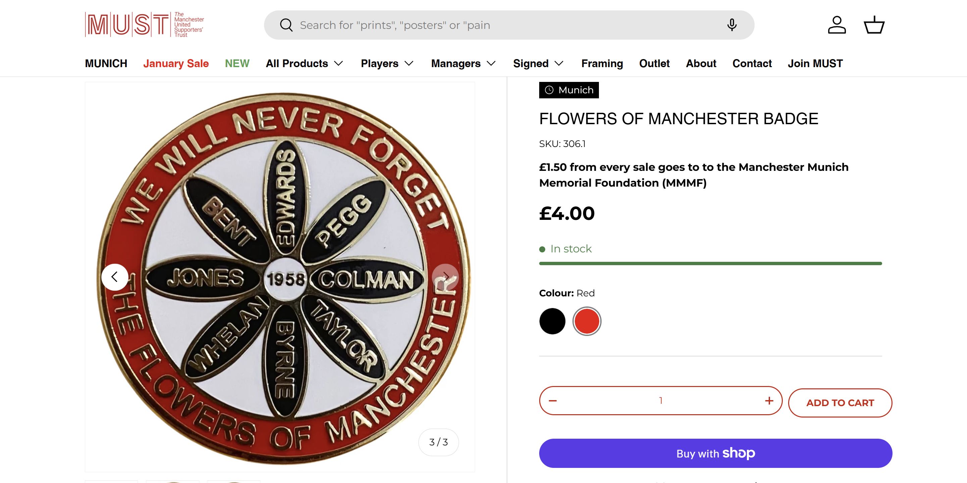Go to the Framing page
Image resolution: width=967 pixels, height=483 pixels.
click(602, 63)
